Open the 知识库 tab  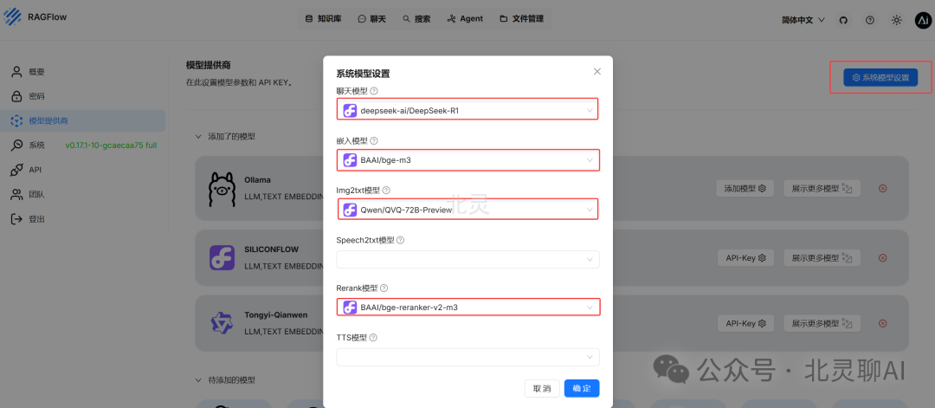click(323, 19)
